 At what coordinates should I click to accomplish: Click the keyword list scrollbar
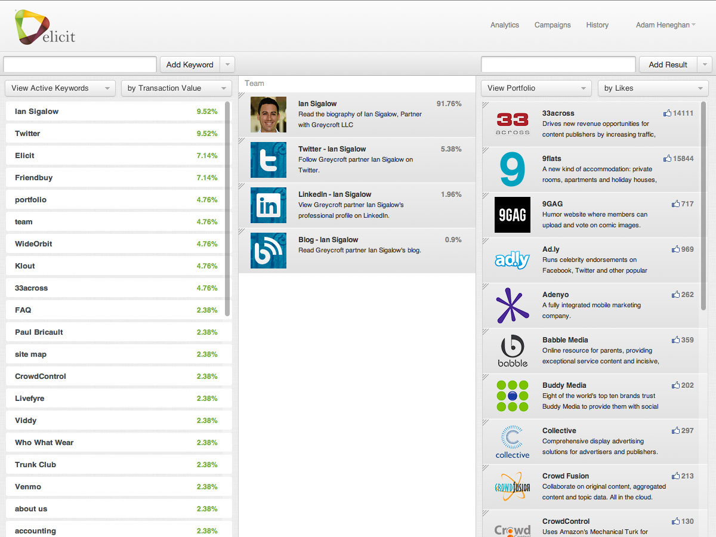tap(227, 209)
